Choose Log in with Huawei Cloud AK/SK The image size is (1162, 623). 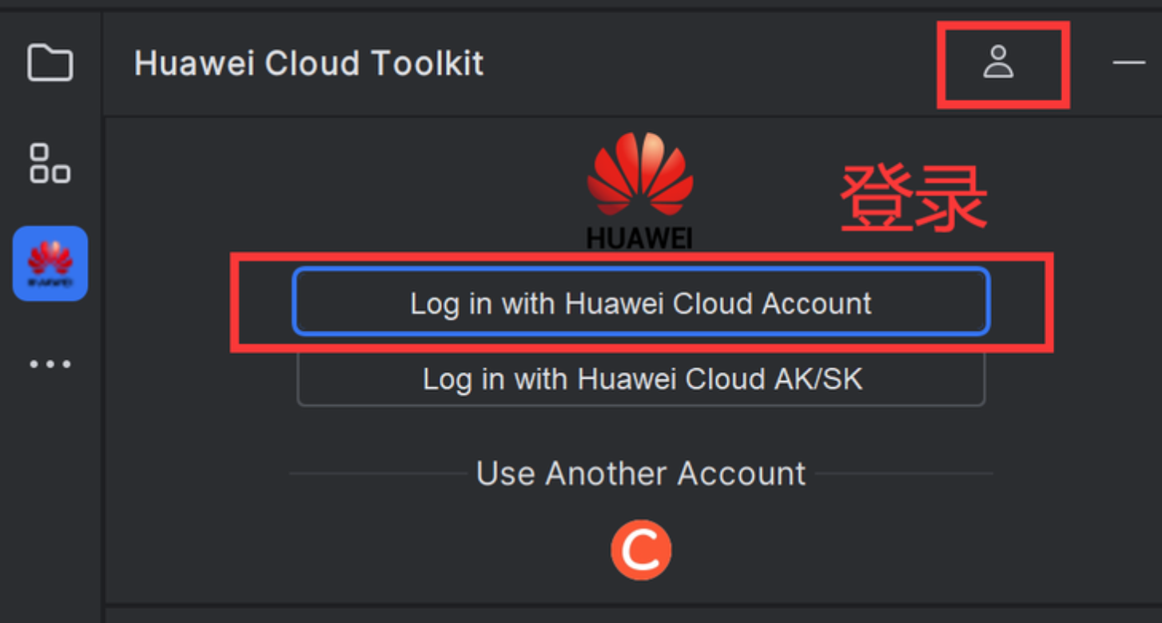point(640,379)
